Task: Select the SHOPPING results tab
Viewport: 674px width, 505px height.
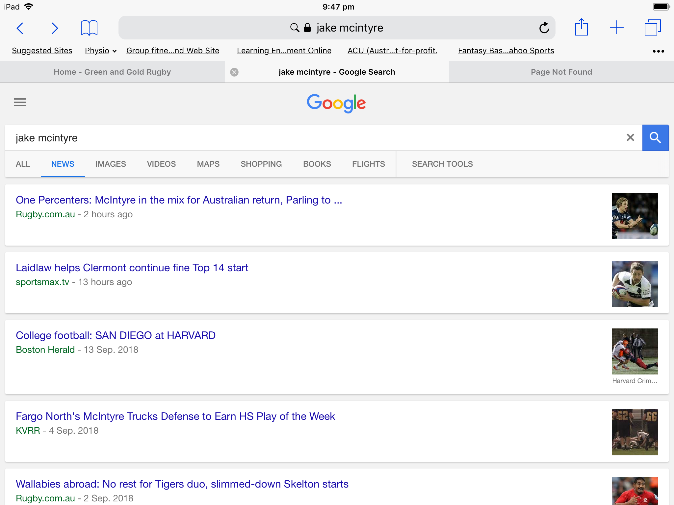Action: (x=261, y=164)
